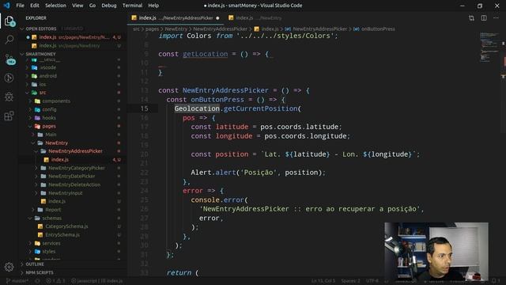
Task: Click the unsaved dot on first tab
Action: coord(217,18)
